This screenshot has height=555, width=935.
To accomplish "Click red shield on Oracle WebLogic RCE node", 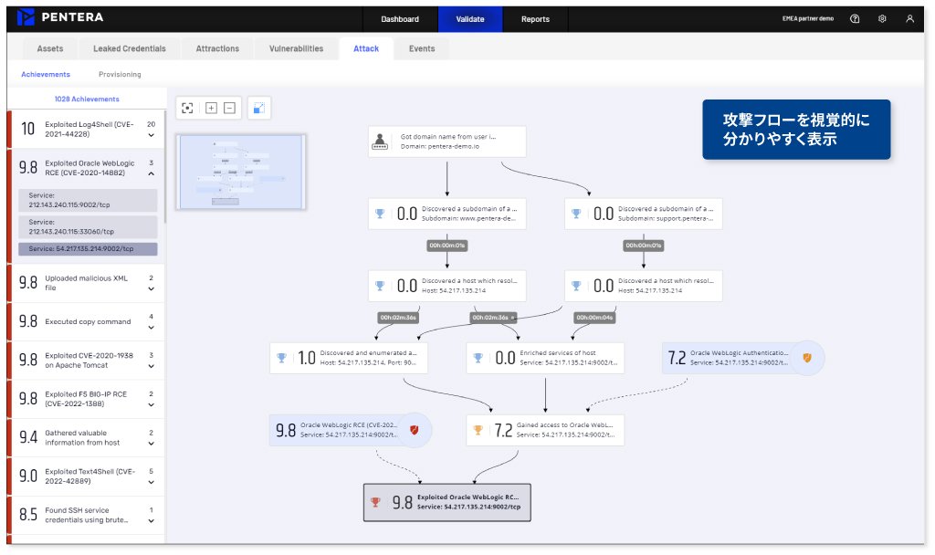I will click(x=415, y=430).
